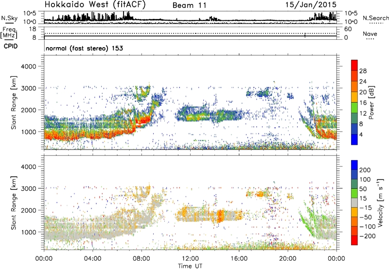The image size is (389, 269).
Task: Click the 'Velocity [m s-1]' colorbar label
Action: (380, 202)
